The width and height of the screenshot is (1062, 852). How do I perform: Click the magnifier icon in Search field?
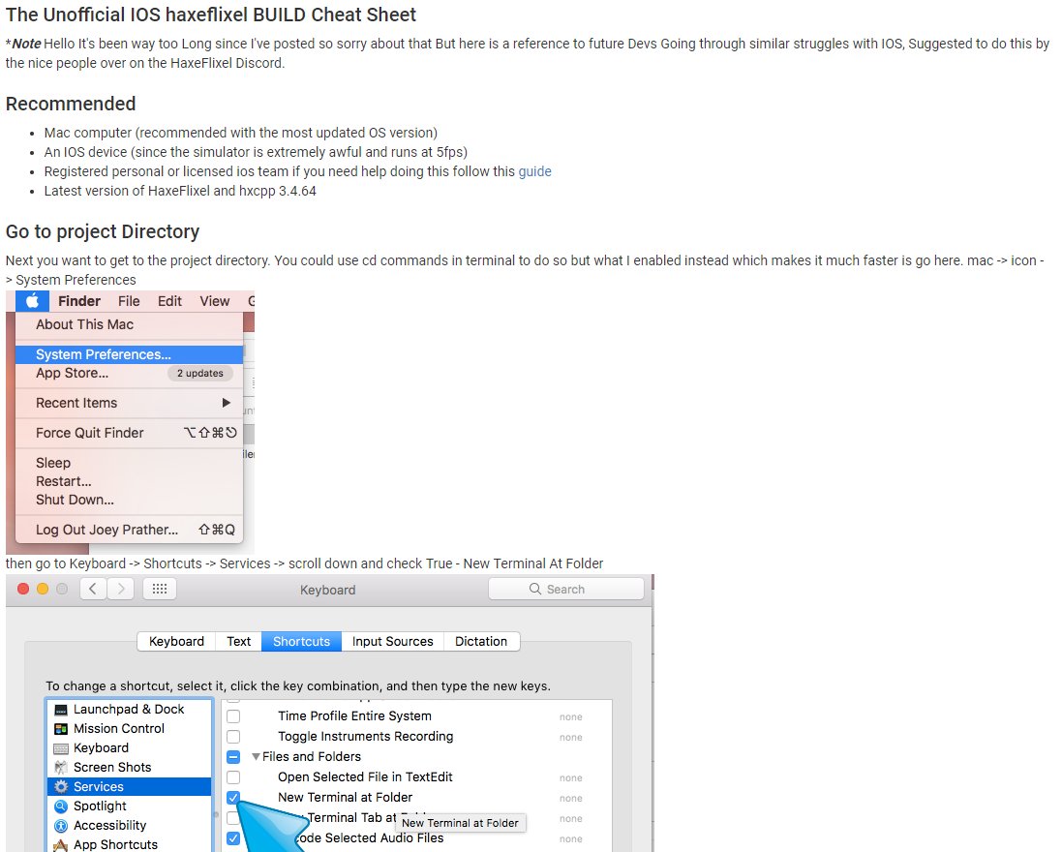[x=535, y=589]
